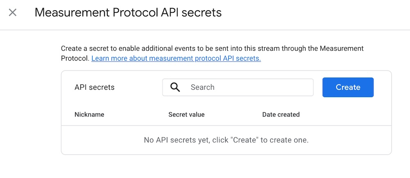Click the quoted Create word in empty message
This screenshot has width=410, height=178.
[x=245, y=140]
